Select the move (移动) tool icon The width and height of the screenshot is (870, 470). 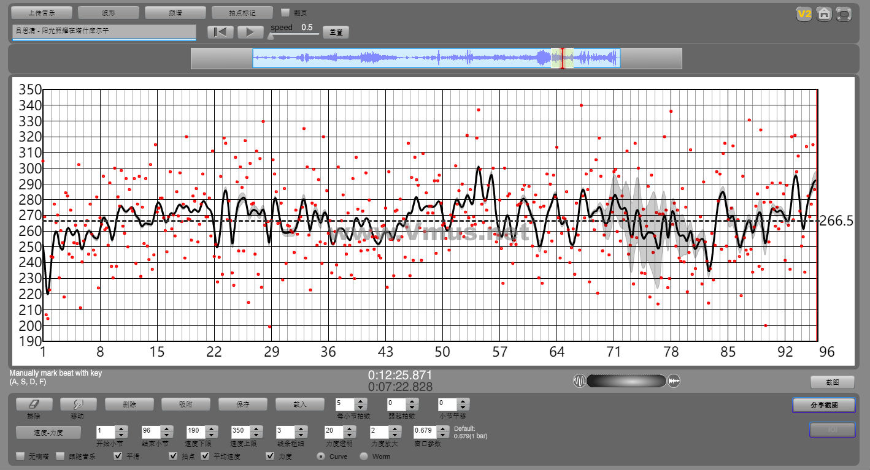click(x=79, y=404)
